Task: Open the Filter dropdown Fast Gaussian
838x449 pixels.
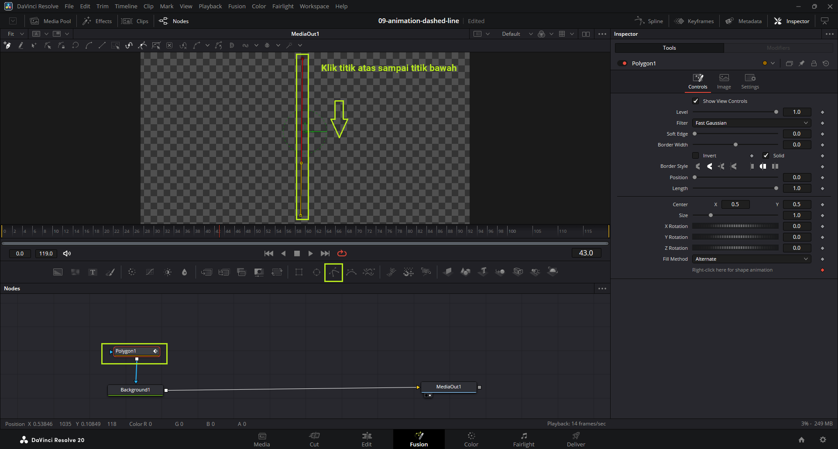Action: pyautogui.click(x=751, y=123)
